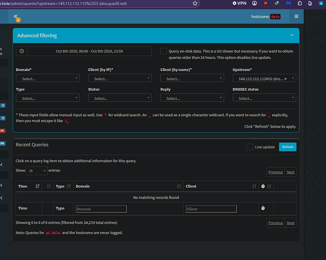The image size is (326, 260).
Task: Click the sidebar badge showing 26
Action: click(2, 131)
